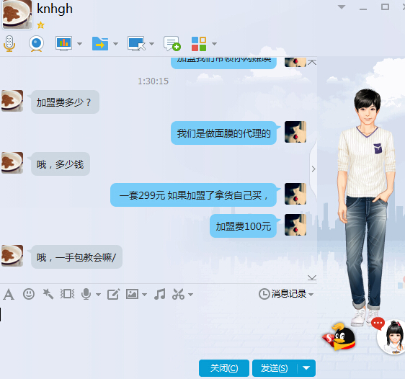This screenshot has width=405, height=379.
Task: Open knhgh contact profile picture
Action: click(x=17, y=14)
